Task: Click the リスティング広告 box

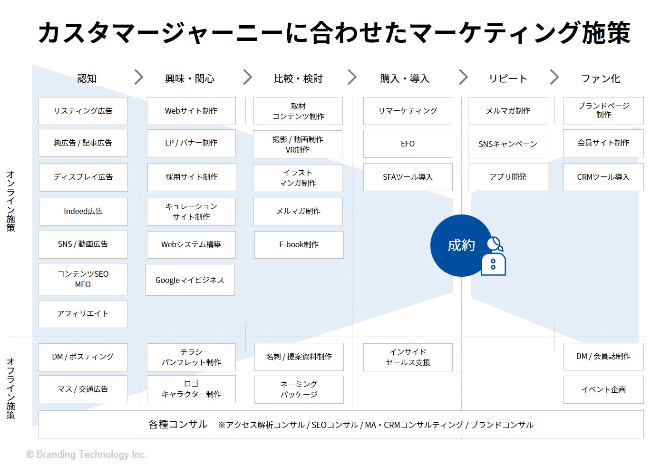Action: 83,111
